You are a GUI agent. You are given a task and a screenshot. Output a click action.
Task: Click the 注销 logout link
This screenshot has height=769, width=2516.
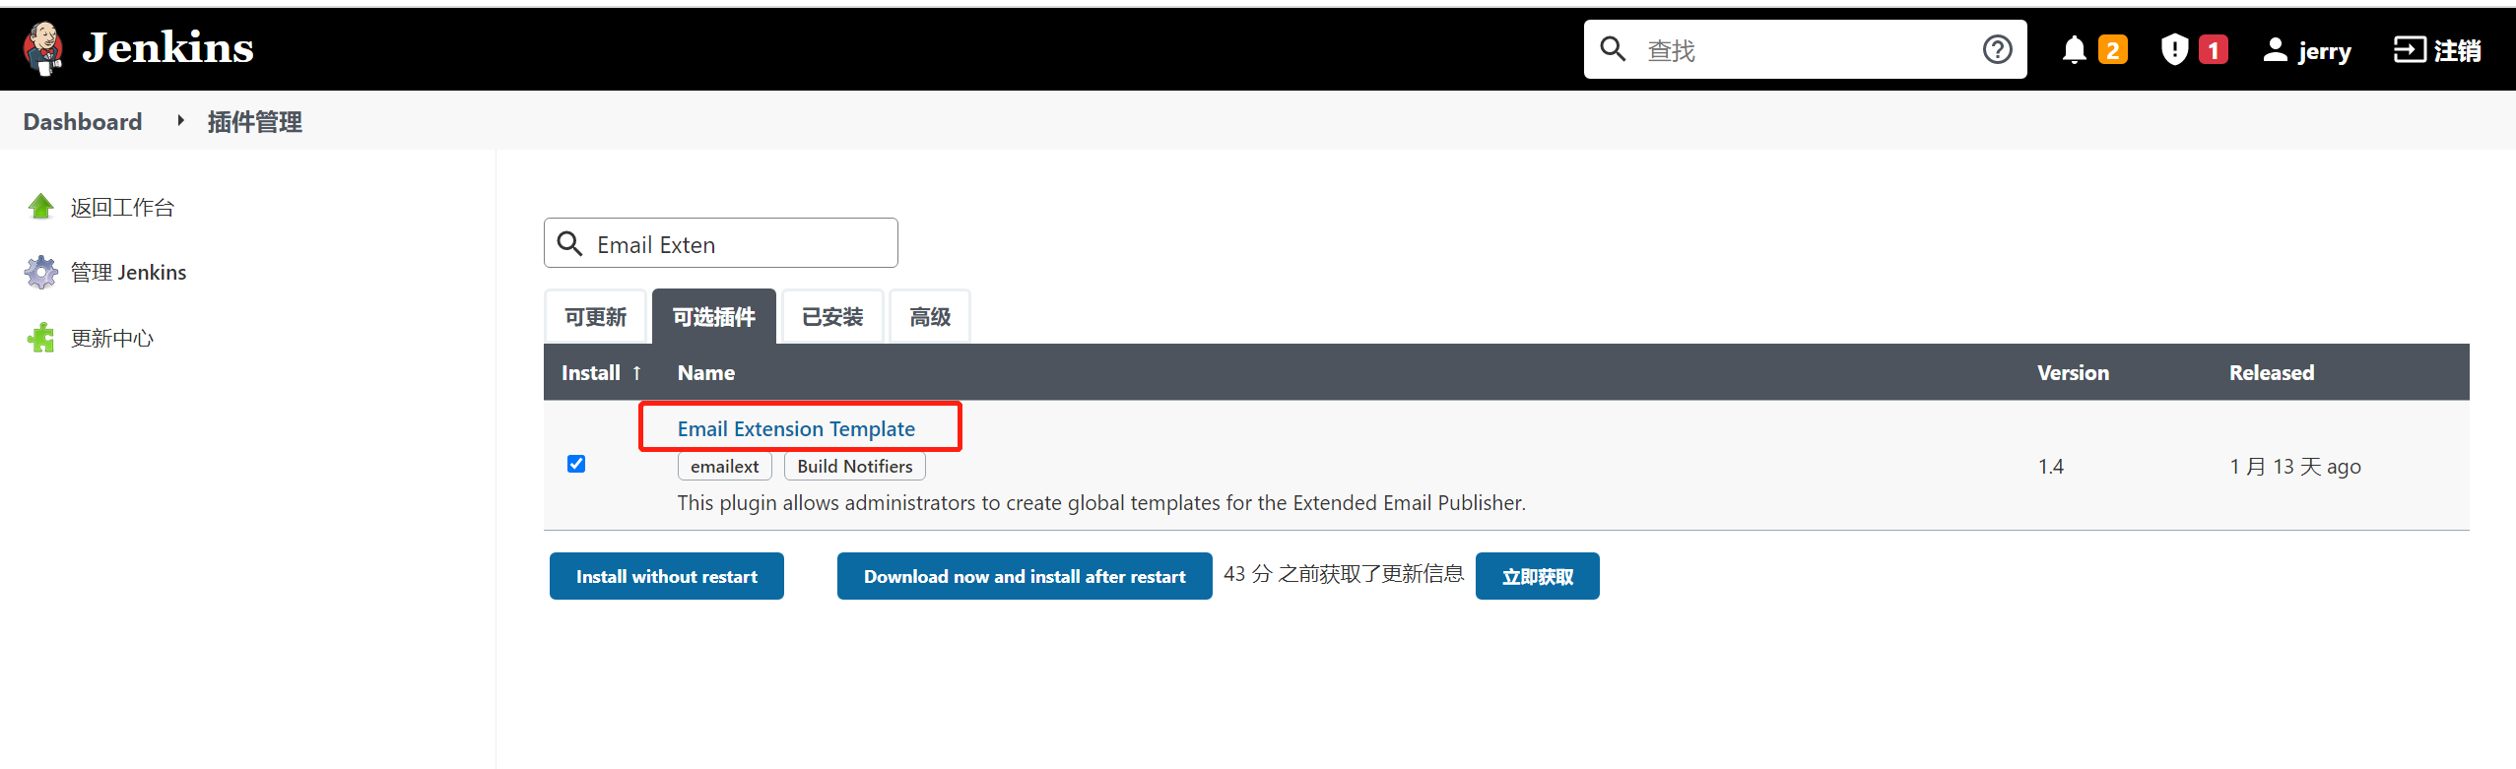pos(2458,50)
